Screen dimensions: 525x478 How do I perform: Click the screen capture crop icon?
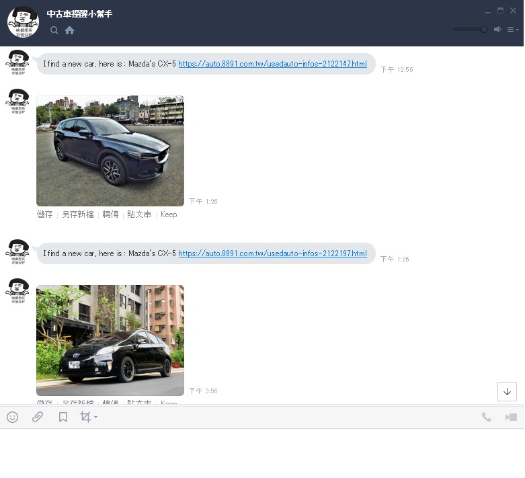click(x=85, y=417)
